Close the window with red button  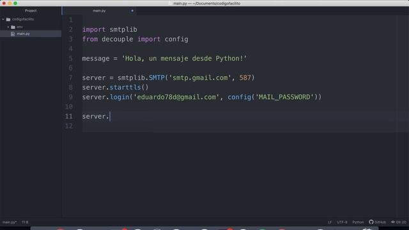[x=4, y=3]
